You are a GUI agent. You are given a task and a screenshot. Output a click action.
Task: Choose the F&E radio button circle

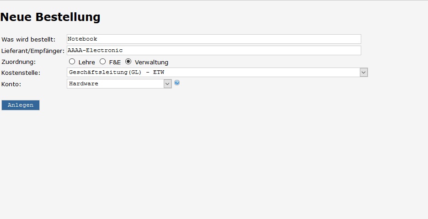(x=102, y=62)
